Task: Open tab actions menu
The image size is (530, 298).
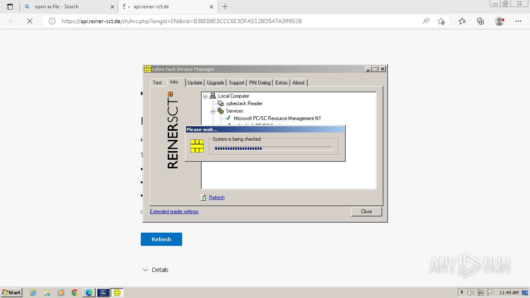Action: click(x=10, y=7)
